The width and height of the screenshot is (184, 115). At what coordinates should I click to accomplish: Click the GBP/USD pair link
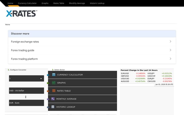(125, 76)
